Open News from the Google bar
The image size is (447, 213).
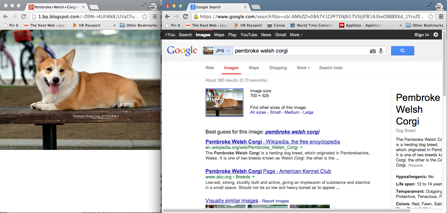coord(266,35)
